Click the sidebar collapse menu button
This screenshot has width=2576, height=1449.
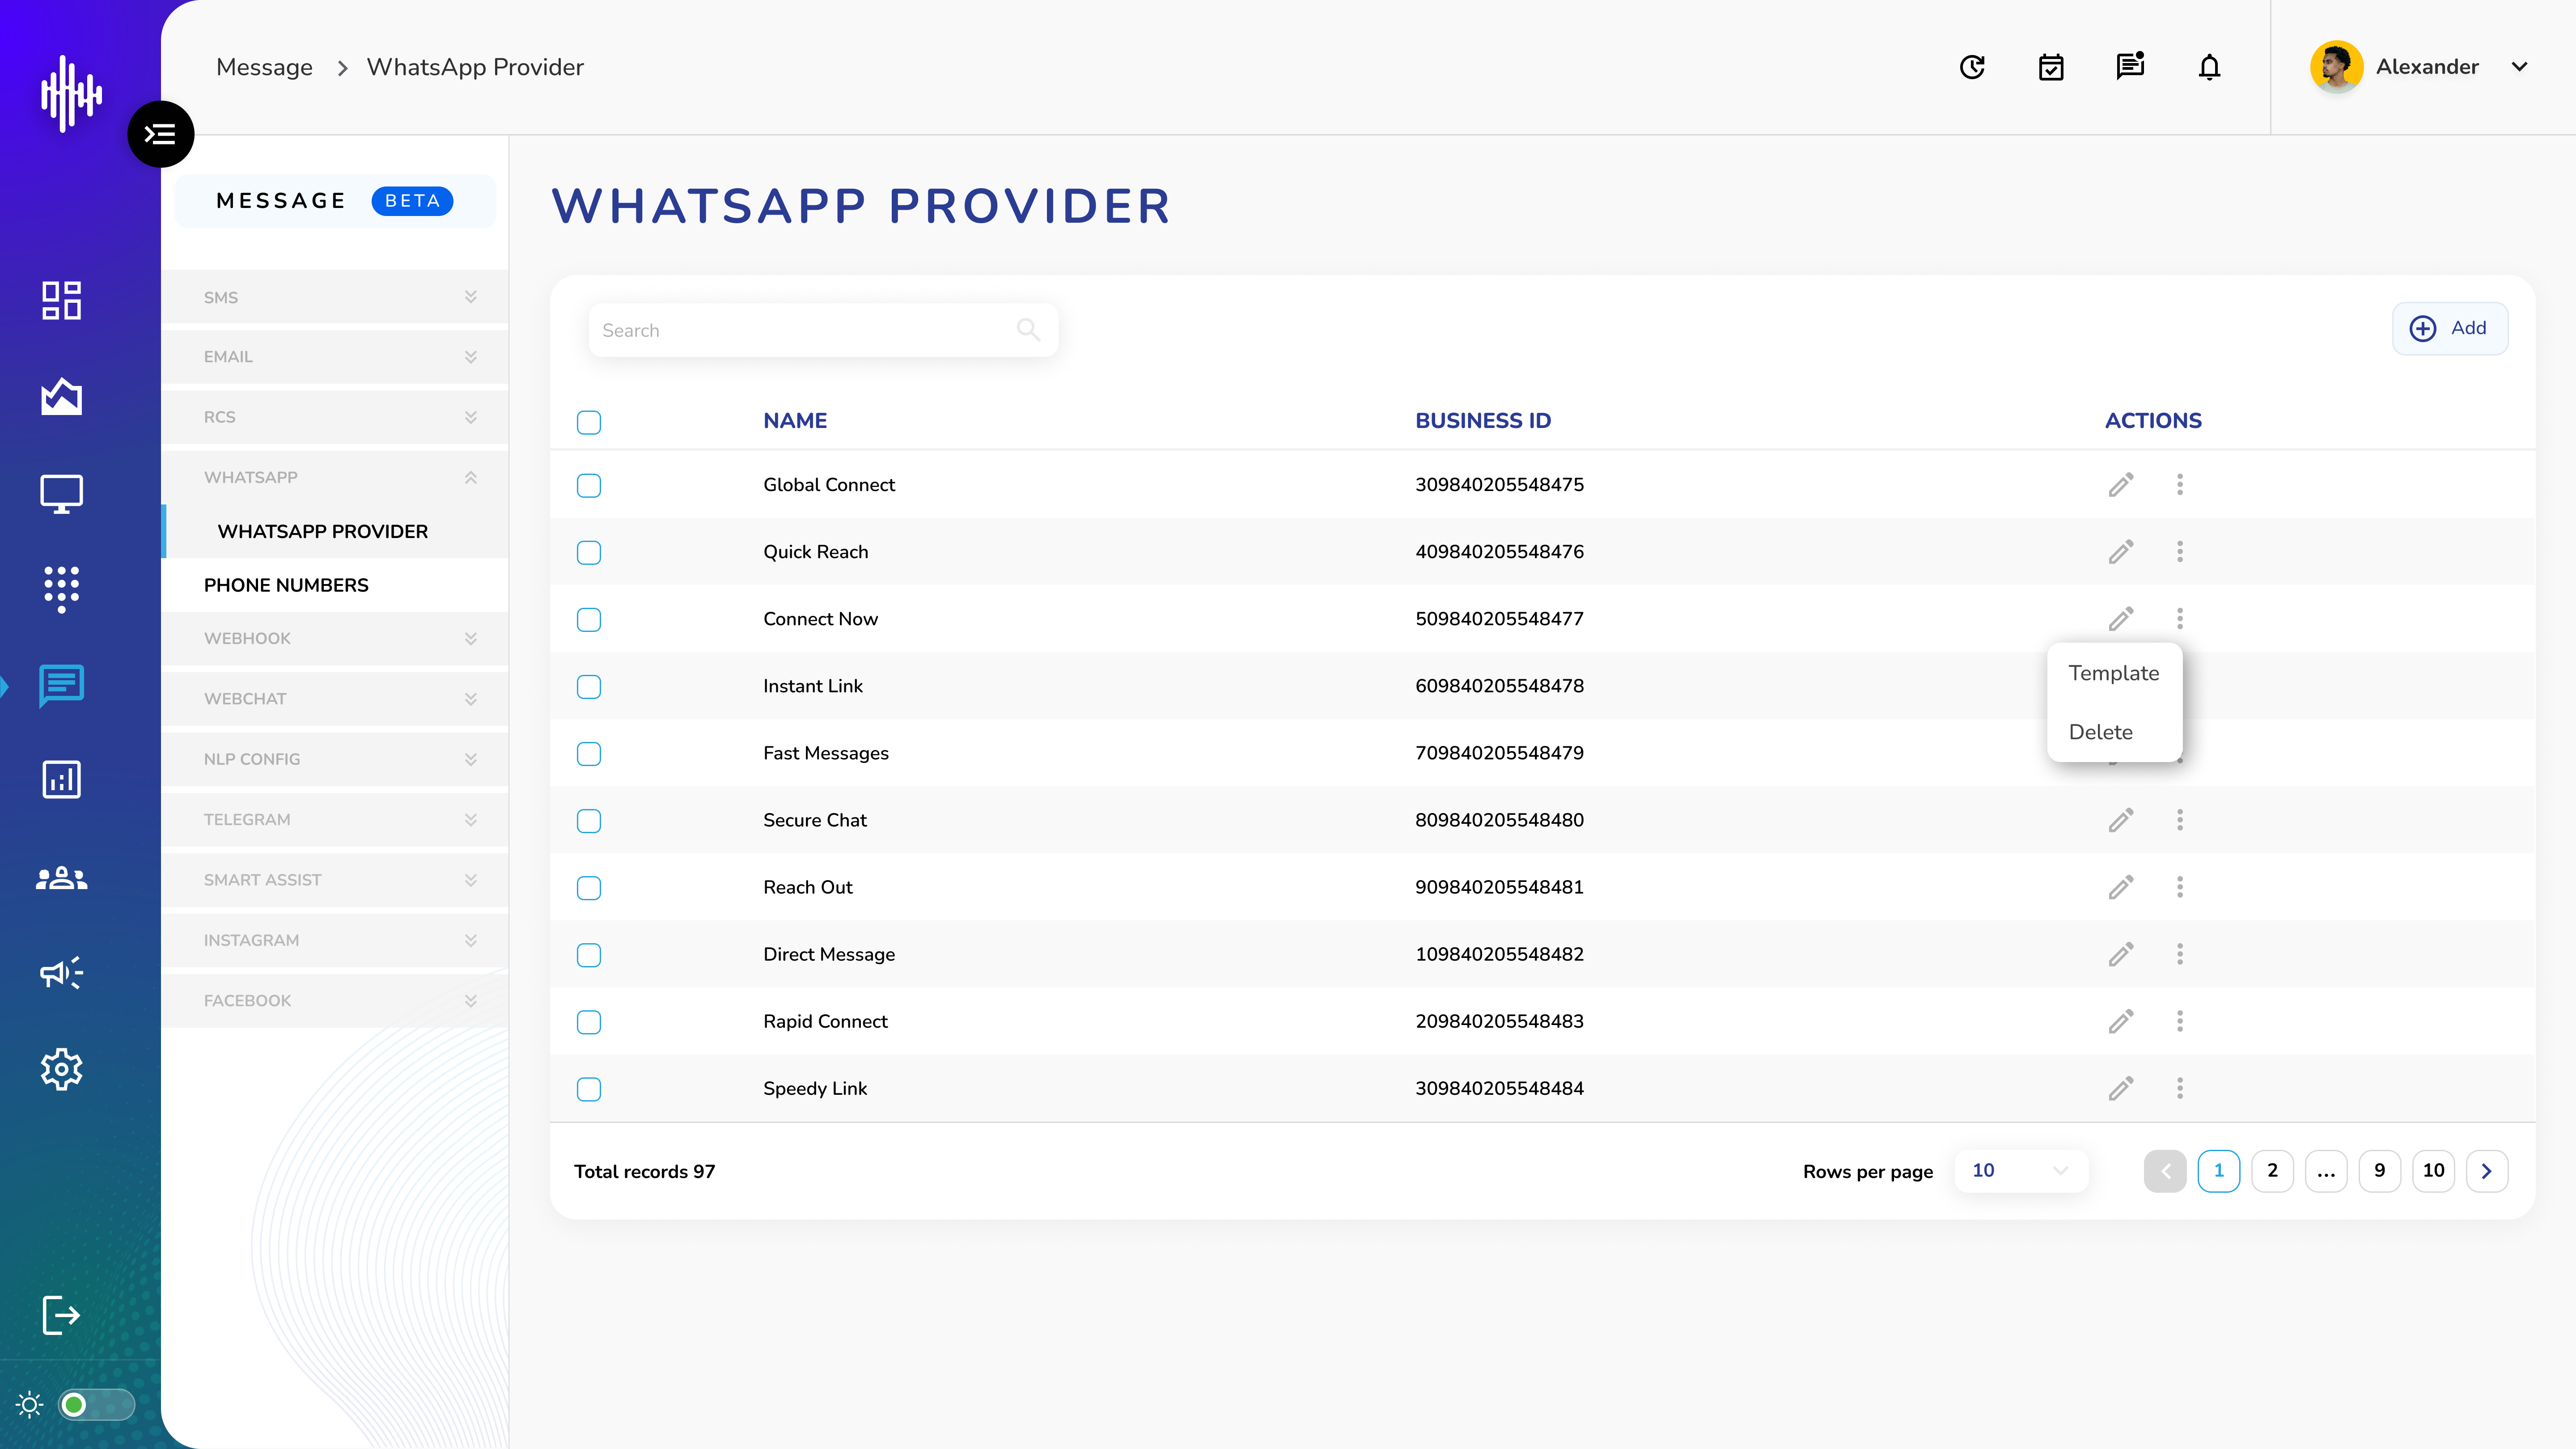160,134
